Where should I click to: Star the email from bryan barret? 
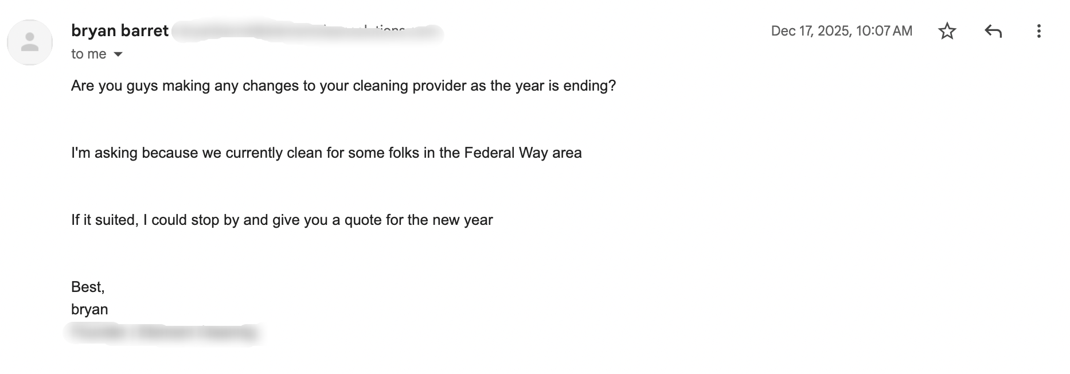pyautogui.click(x=948, y=31)
